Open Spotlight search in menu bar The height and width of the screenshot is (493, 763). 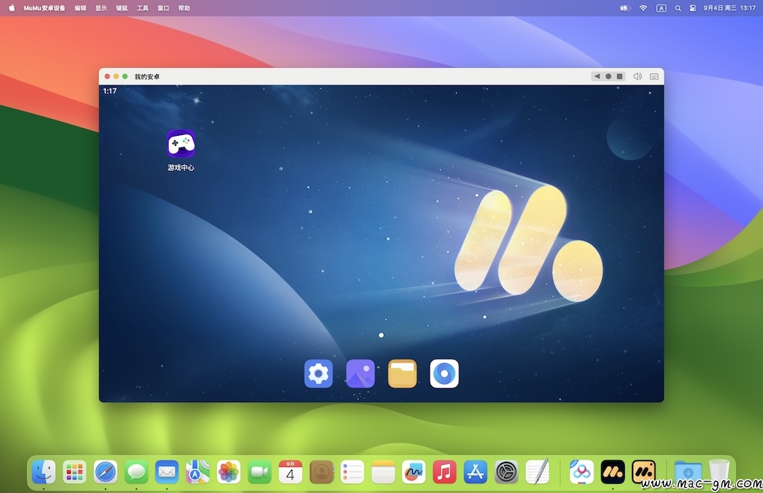click(678, 8)
